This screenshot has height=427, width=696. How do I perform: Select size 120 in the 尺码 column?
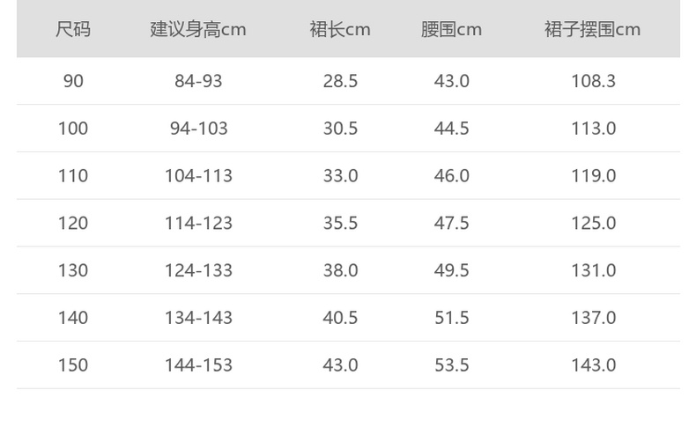point(73,223)
